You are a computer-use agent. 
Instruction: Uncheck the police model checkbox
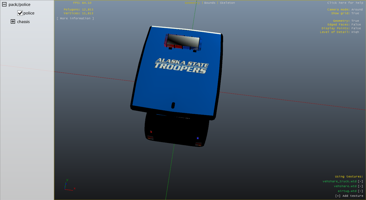pos(20,13)
